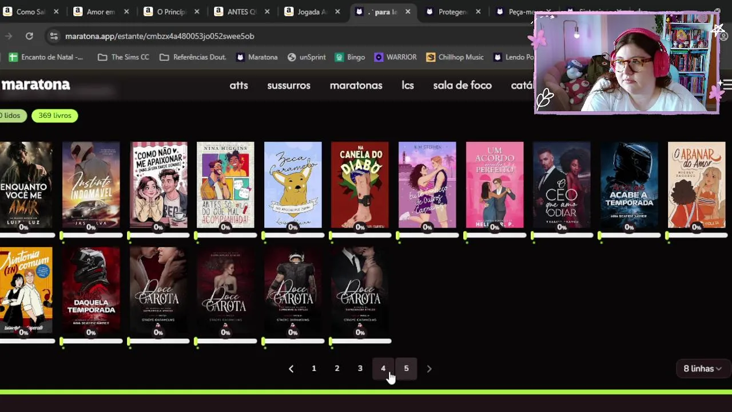Open 'Acabe a Temporada' book cover
This screenshot has width=732, height=412.
[x=629, y=185]
